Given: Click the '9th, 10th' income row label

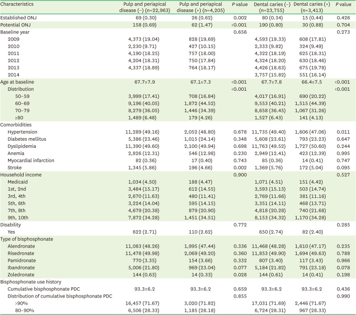Looking at the screenshot, I should (x=18, y=218).
